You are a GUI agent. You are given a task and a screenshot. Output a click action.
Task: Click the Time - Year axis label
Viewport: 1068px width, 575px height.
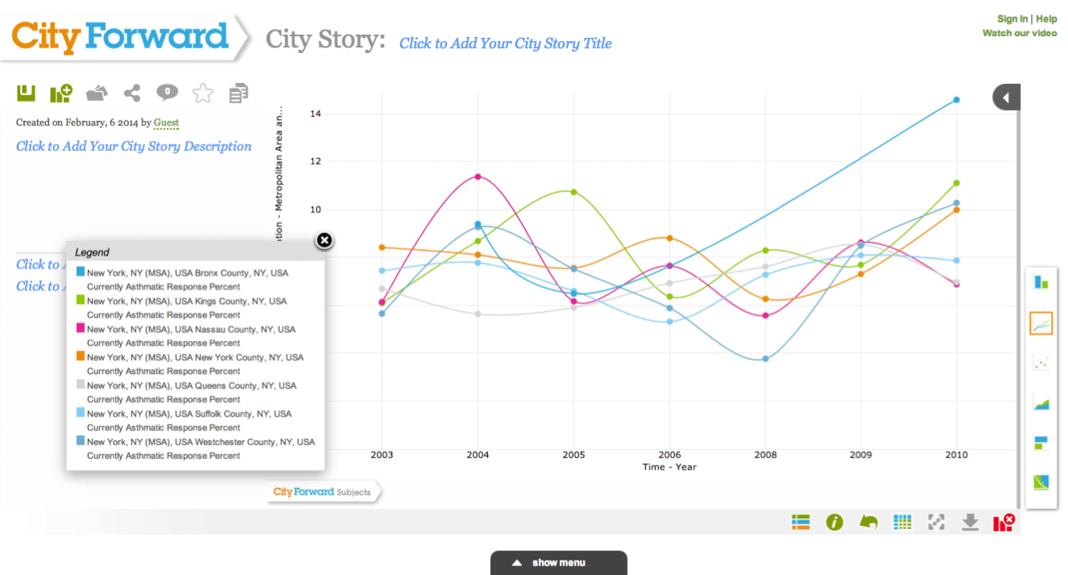tap(670, 467)
